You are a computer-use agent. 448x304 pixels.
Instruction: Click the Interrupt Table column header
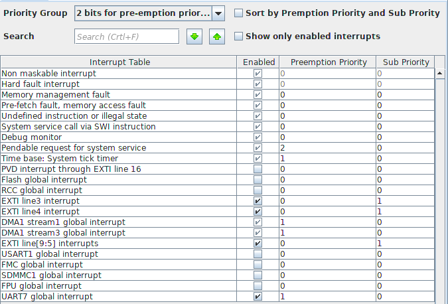pos(119,62)
